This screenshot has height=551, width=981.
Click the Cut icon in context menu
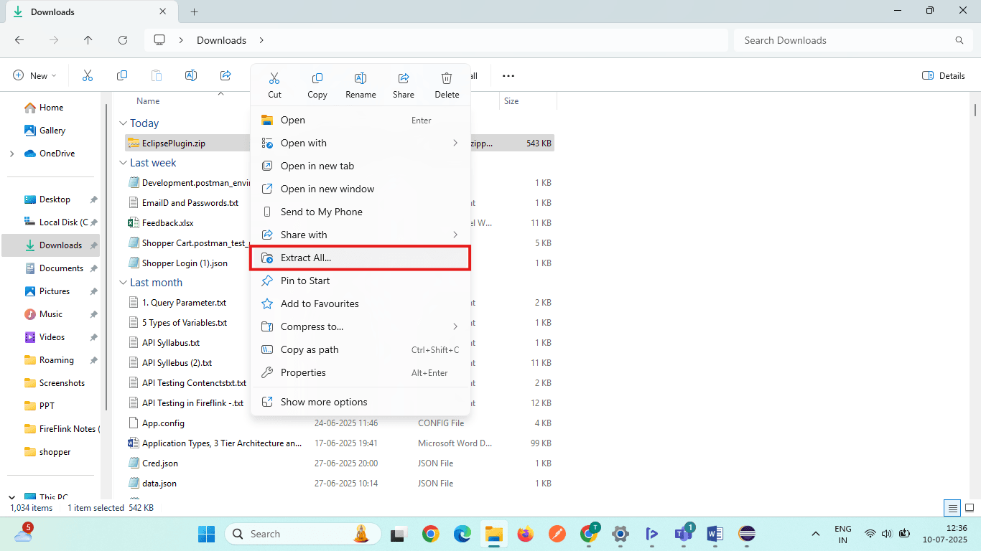[x=274, y=78]
